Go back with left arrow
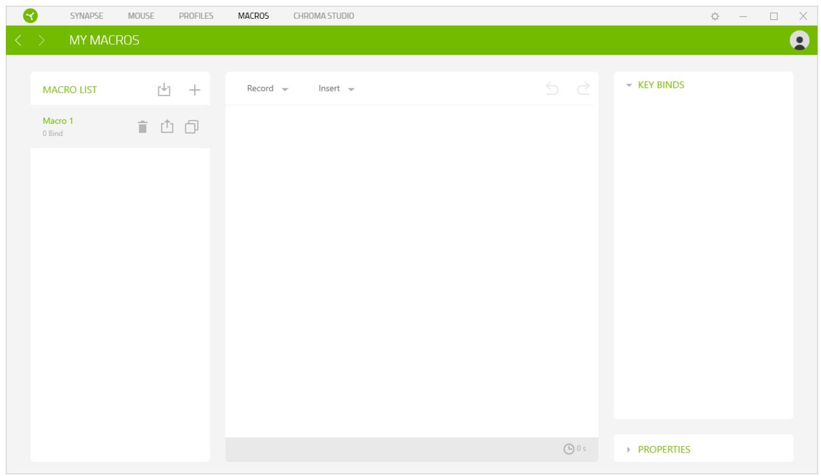The image size is (821, 476). [x=18, y=40]
